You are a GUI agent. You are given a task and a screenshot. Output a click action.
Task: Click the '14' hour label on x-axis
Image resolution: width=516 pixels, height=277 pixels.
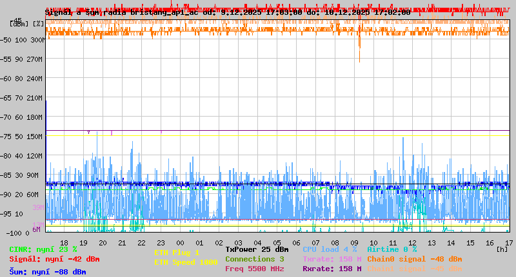[451, 243]
